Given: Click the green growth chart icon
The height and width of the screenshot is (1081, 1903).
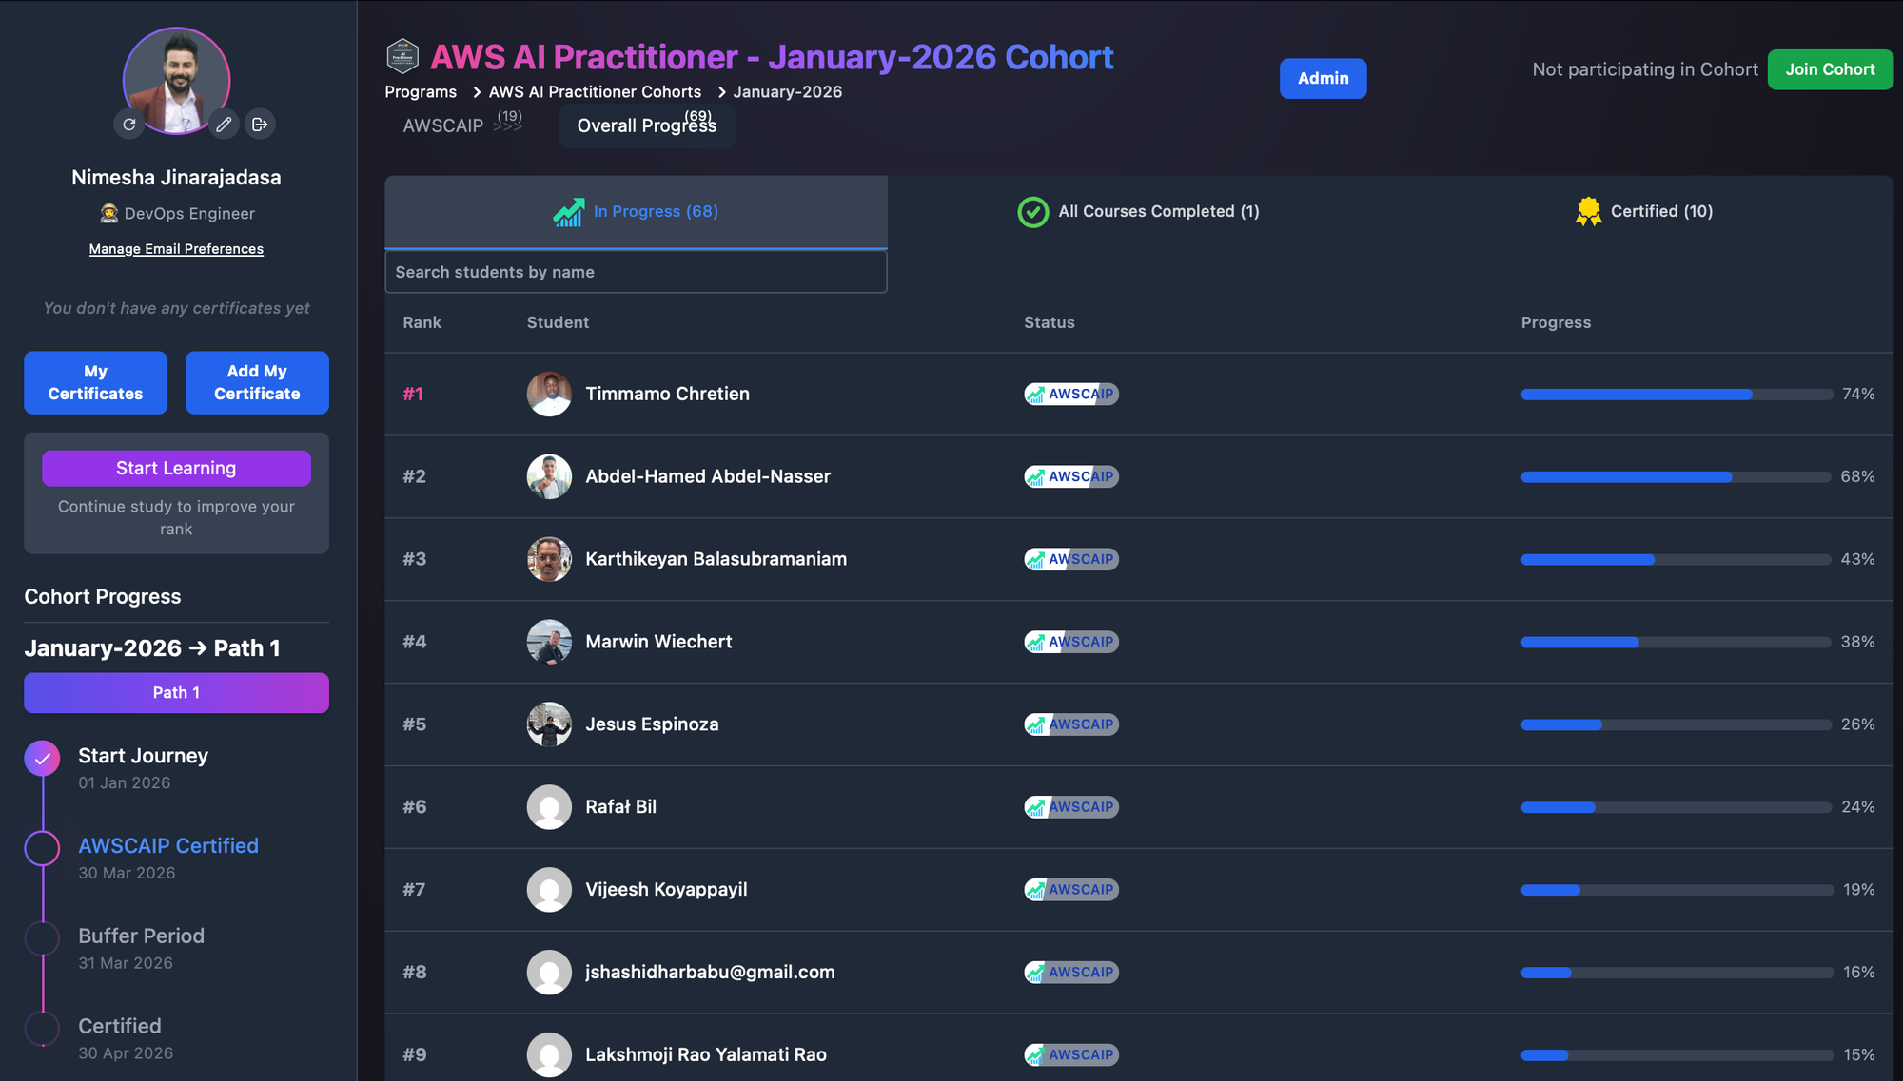Looking at the screenshot, I should (x=569, y=212).
